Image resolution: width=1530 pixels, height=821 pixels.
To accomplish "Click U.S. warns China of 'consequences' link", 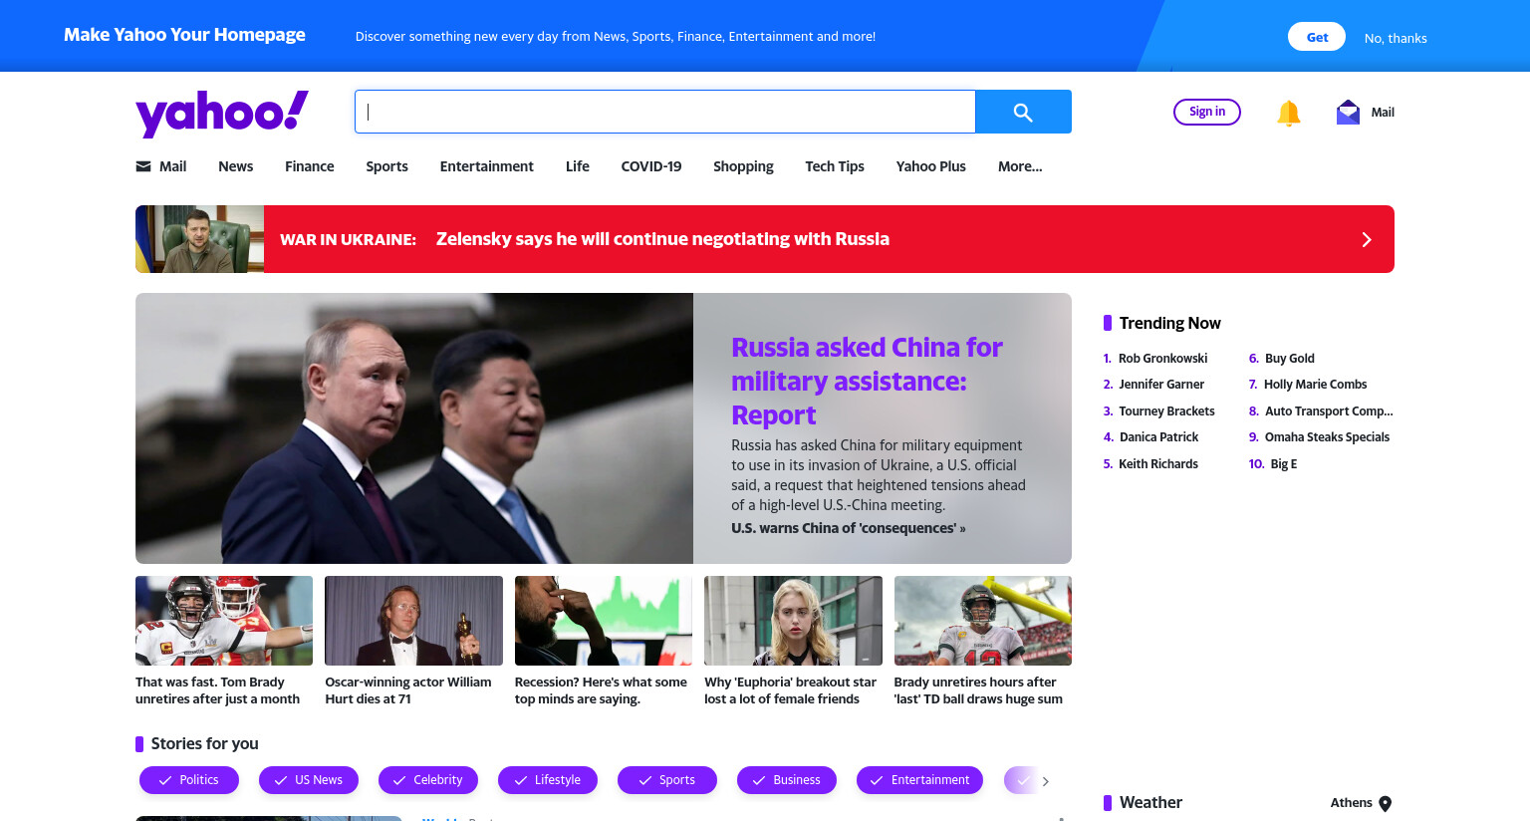I will (x=849, y=528).
